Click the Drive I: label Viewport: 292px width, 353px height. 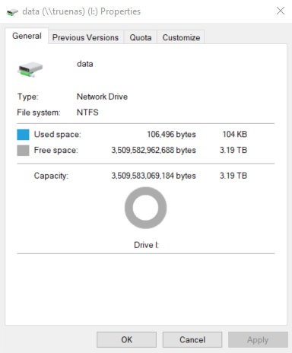(x=146, y=245)
